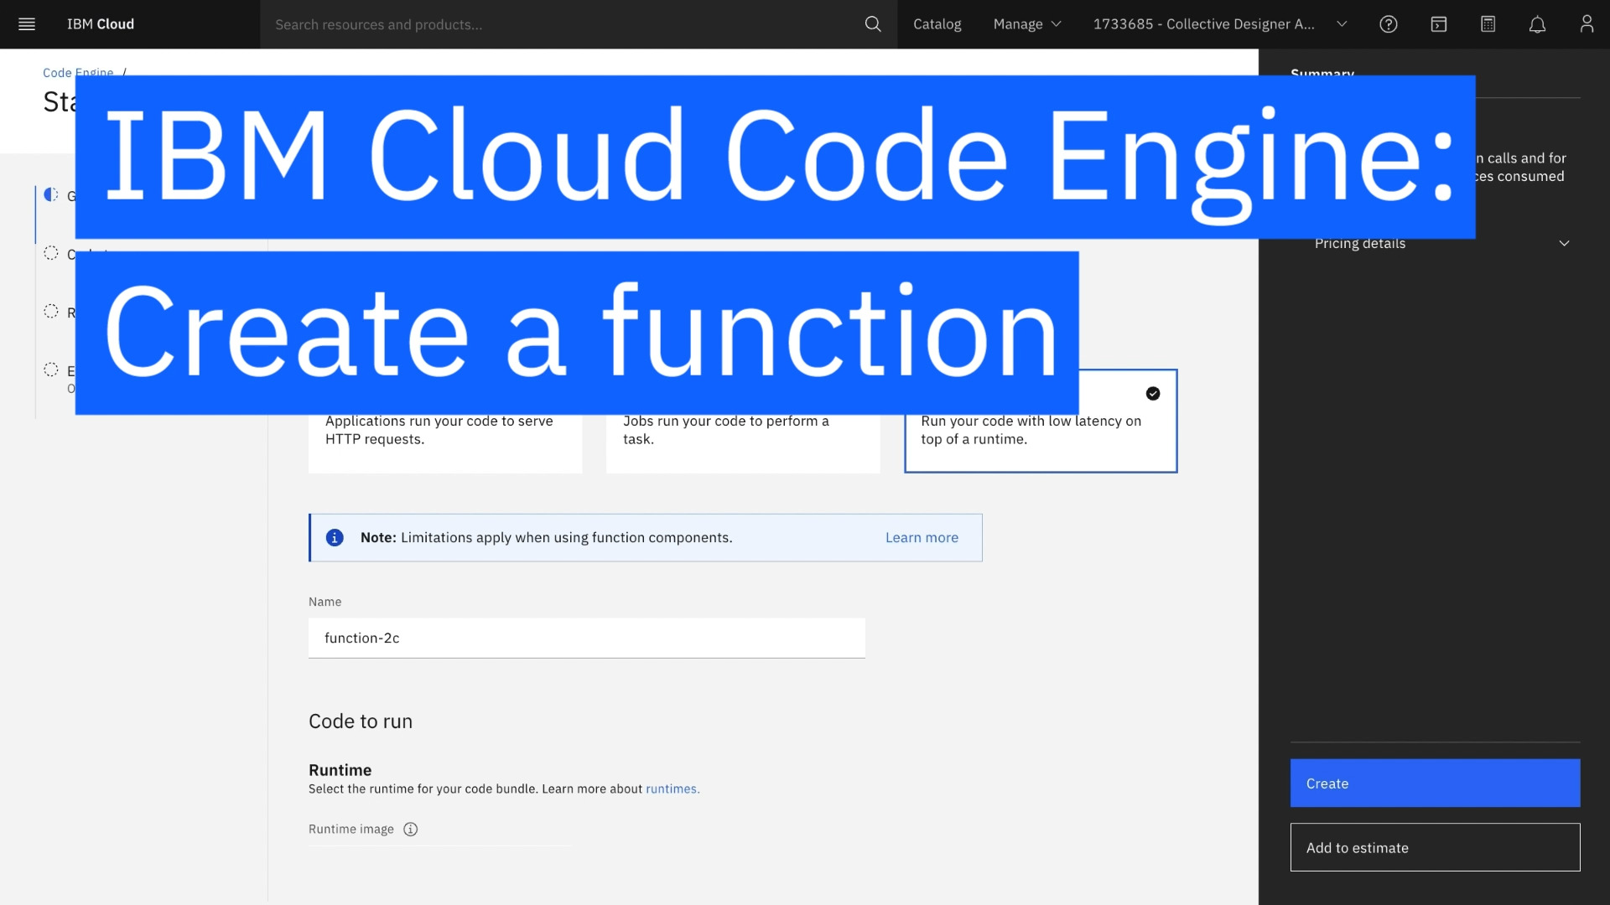Screen dimensions: 1610x905
Task: Open the notifications bell
Action: [1537, 24]
